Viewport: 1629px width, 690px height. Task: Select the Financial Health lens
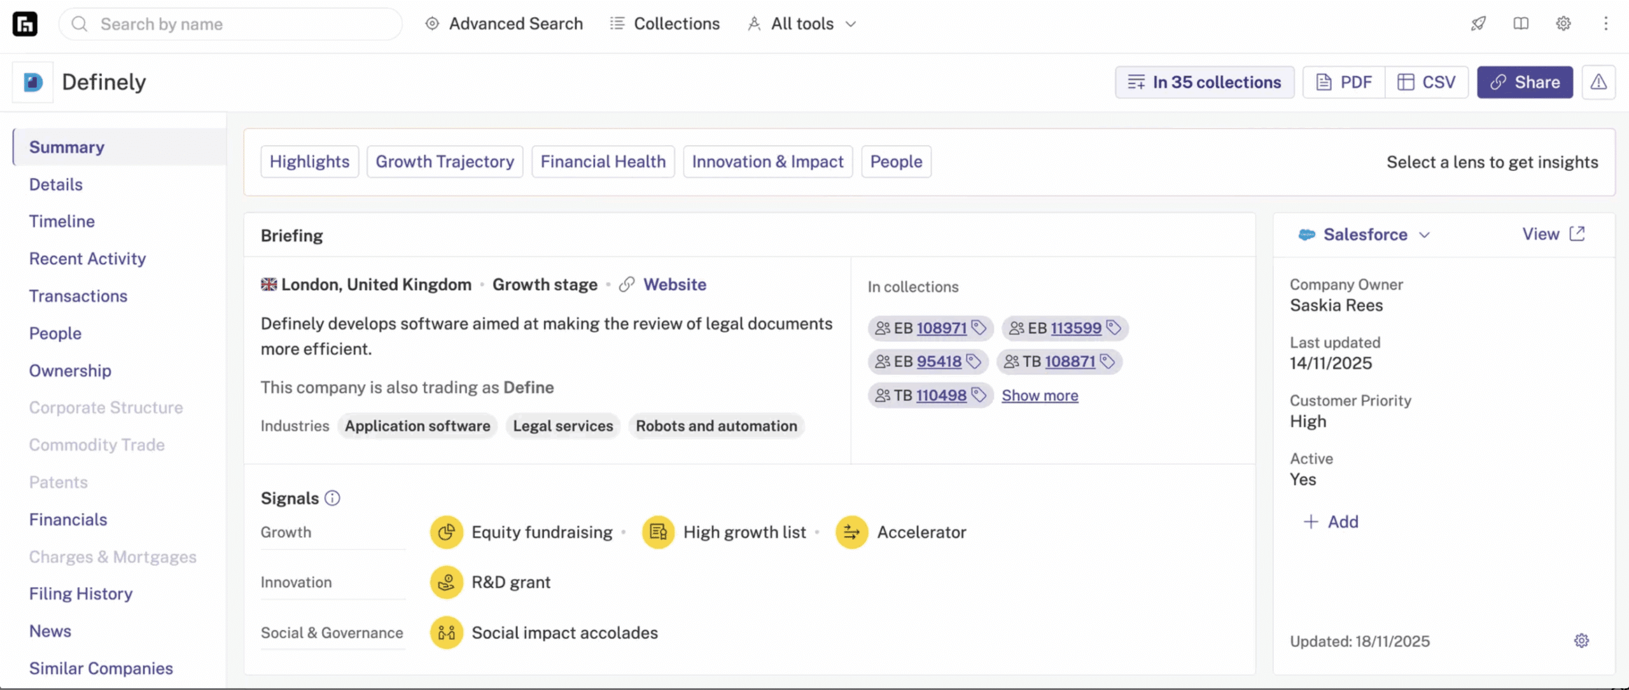(603, 162)
